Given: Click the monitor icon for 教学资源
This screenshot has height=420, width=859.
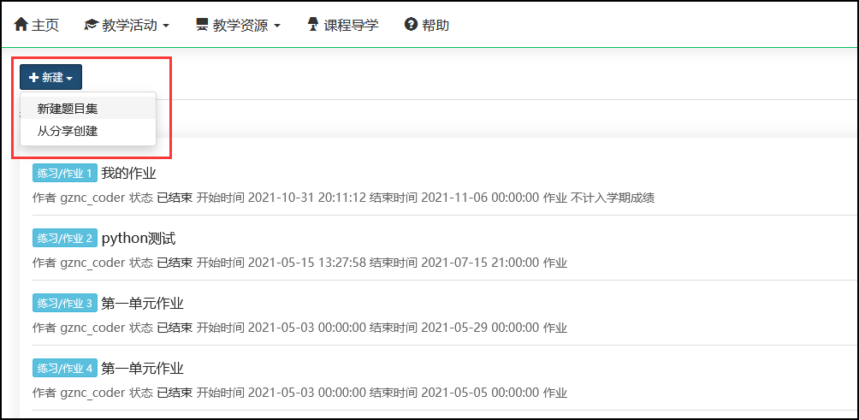Looking at the screenshot, I should (202, 25).
